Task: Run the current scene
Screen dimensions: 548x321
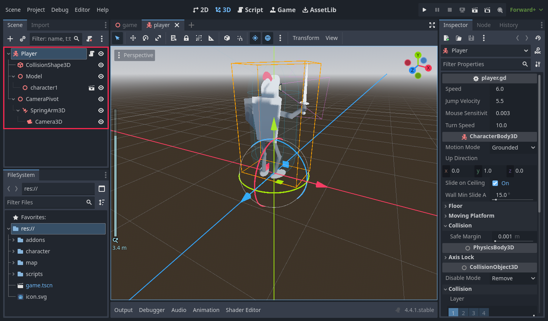Action: pos(474,10)
